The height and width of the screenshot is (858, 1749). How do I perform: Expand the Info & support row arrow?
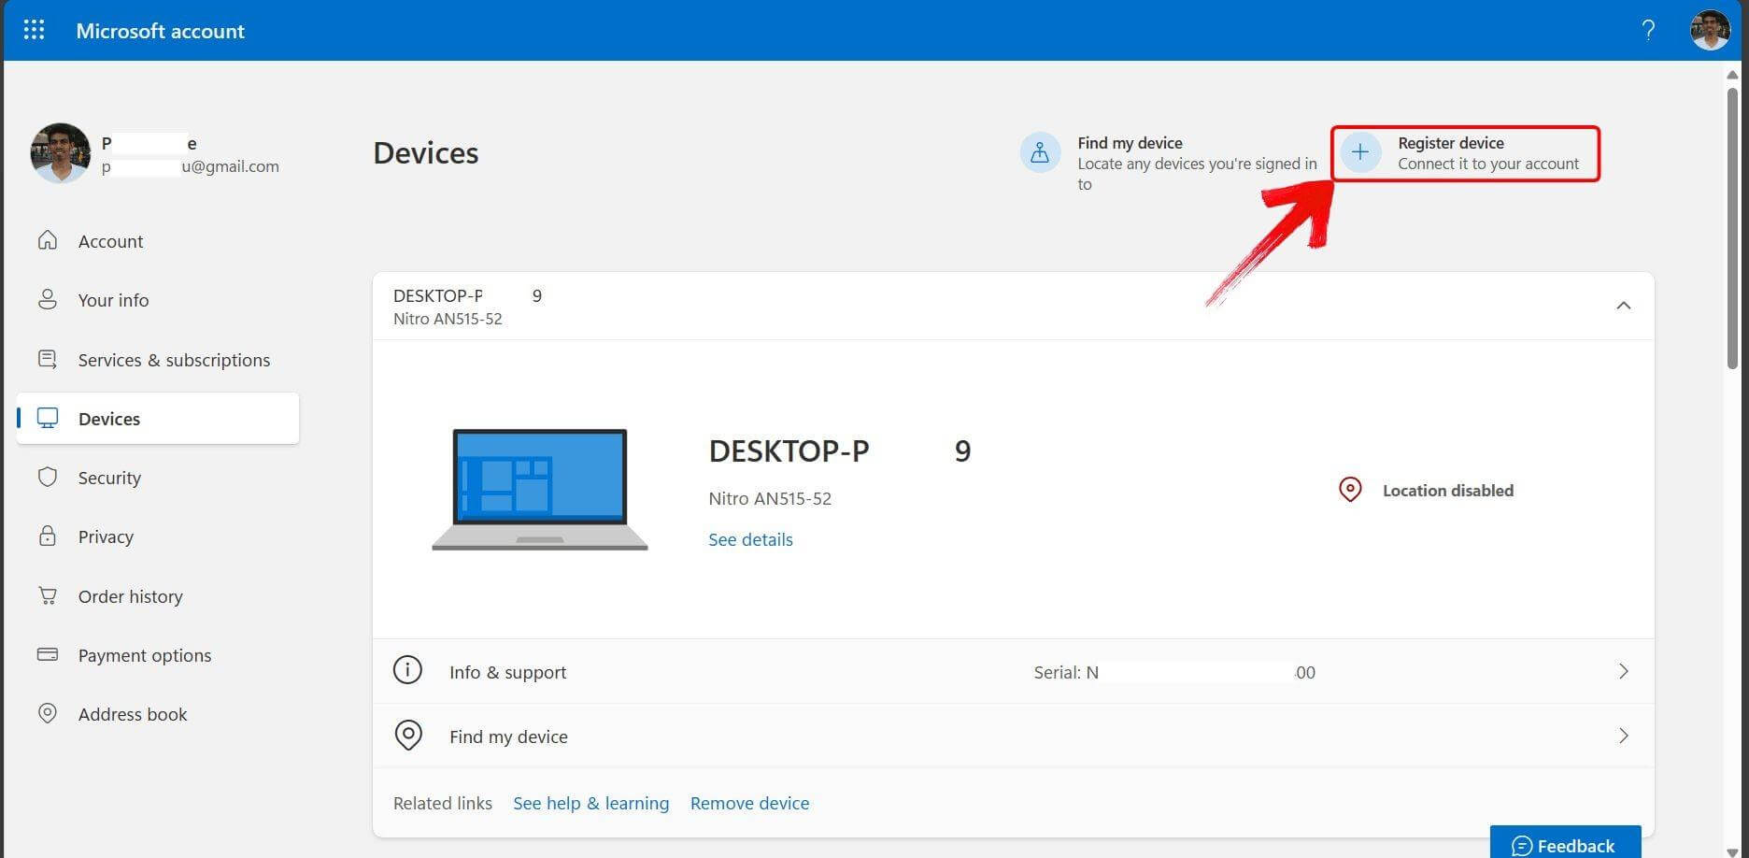[1624, 671]
